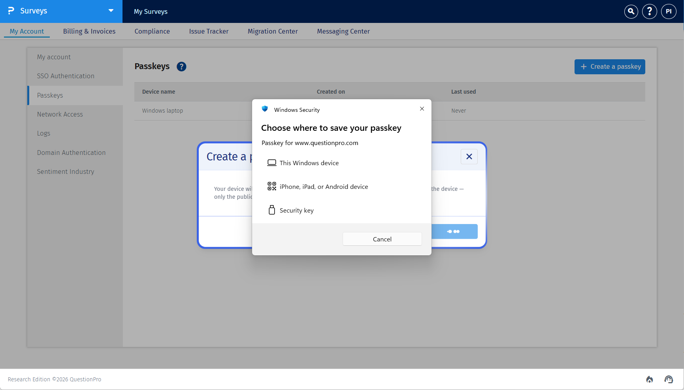Open the Issue Tracker tab
684x390 pixels.
pyautogui.click(x=209, y=31)
